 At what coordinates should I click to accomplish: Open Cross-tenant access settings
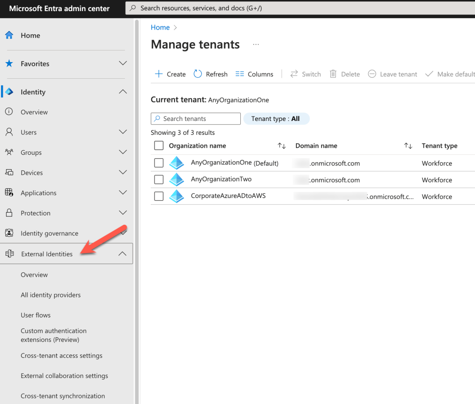61,355
